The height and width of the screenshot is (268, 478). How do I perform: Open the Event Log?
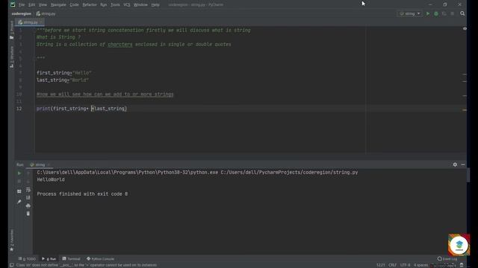447,259
